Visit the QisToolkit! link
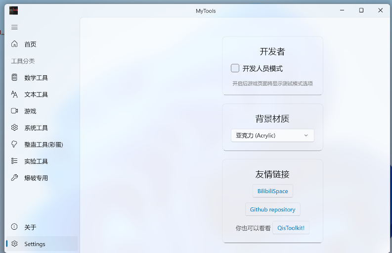This screenshot has width=392, height=253. click(291, 228)
